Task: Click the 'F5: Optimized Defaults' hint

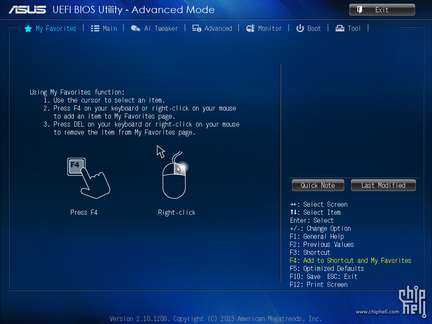Action: pyautogui.click(x=327, y=268)
